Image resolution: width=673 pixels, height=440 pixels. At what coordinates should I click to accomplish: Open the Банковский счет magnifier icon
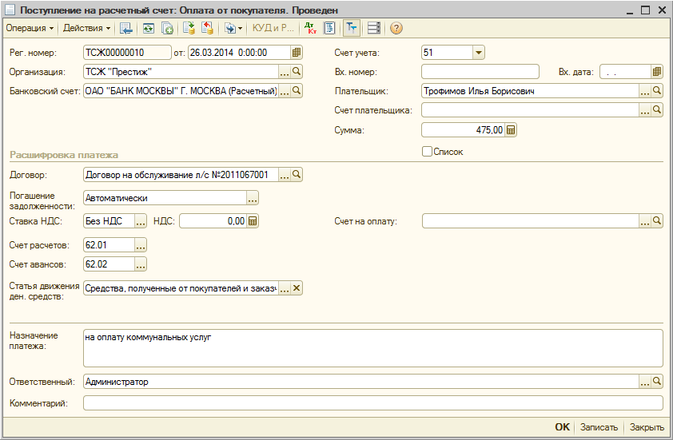297,91
